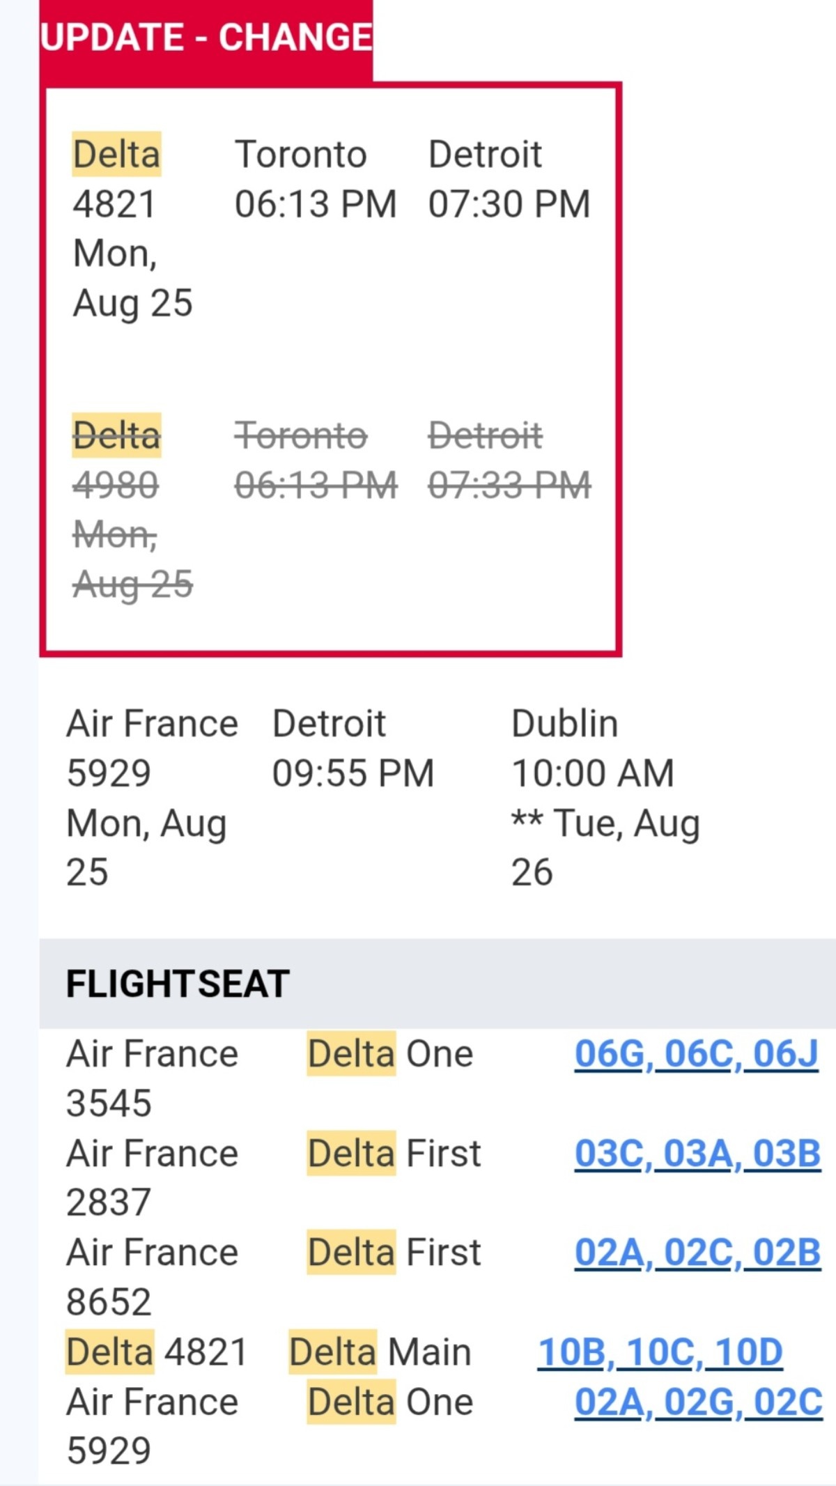Viewport: 836px width, 1486px height.
Task: Select the 02A, 02C, 02B seat link
Action: coord(697,1253)
